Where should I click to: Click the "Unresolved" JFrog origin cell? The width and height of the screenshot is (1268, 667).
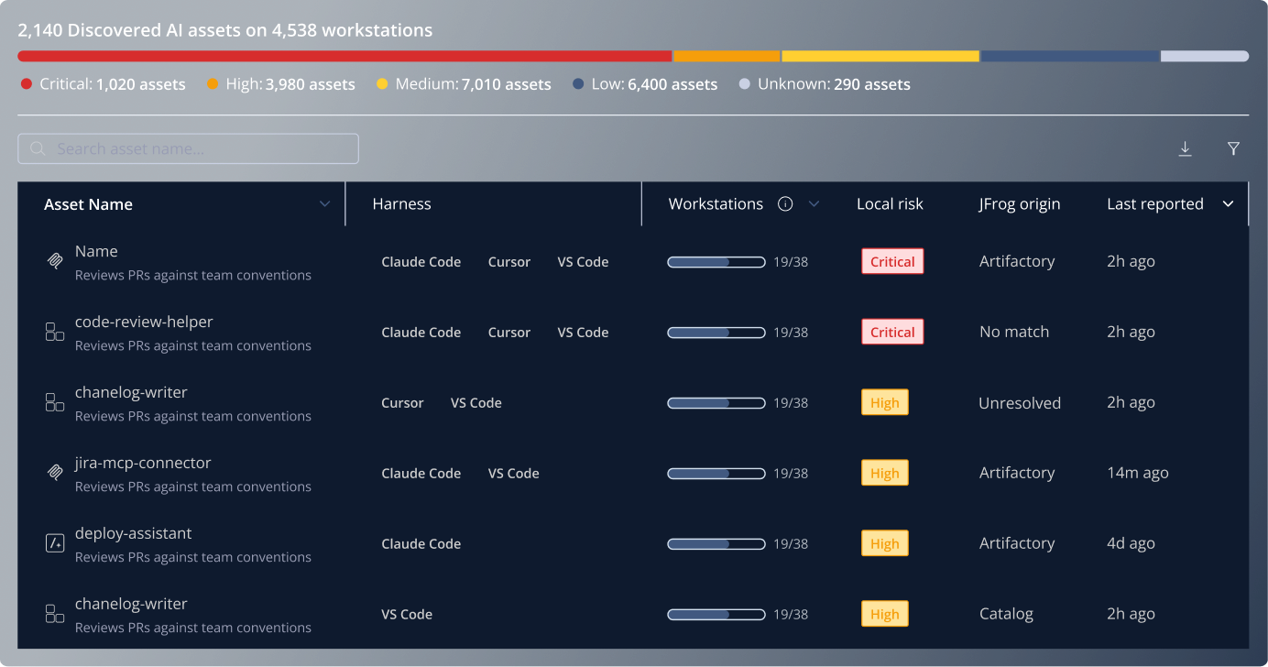point(1020,402)
